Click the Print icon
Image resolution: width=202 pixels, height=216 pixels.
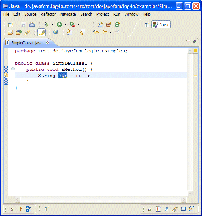coord(32,25)
